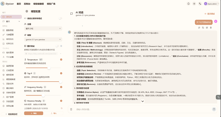Disable the Presence Penalty checkbox

pyautogui.click(x=61, y=101)
